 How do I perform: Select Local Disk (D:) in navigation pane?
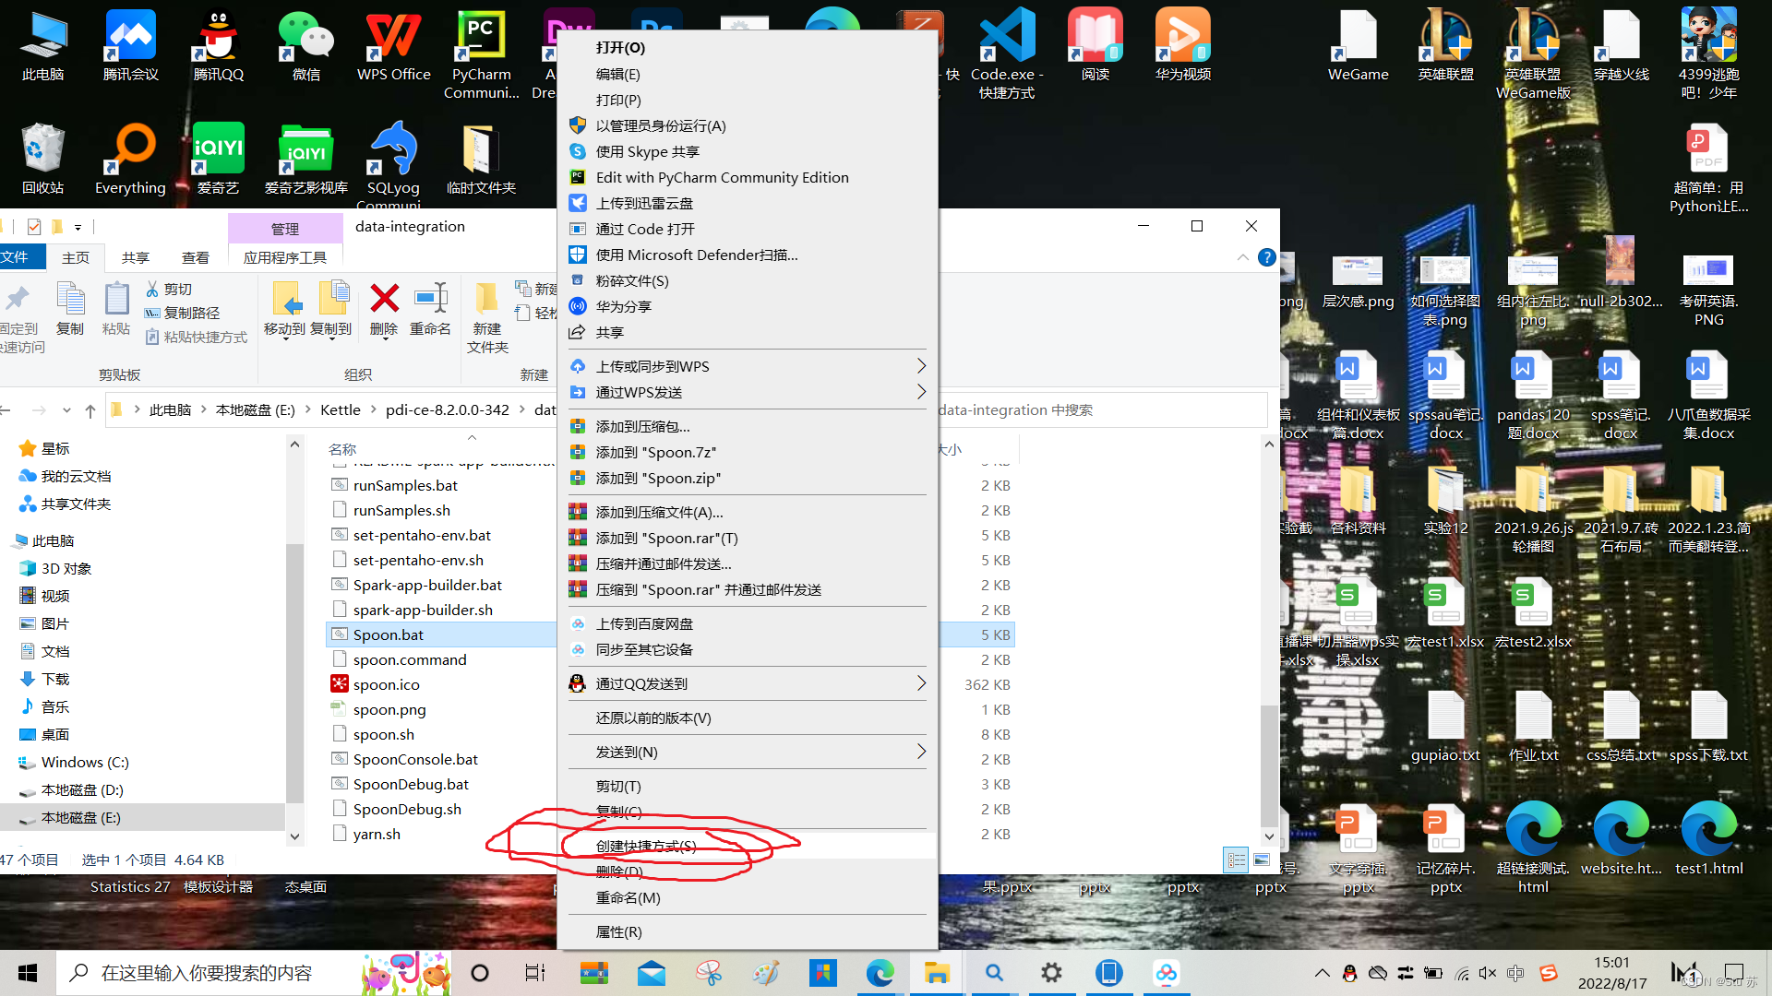tap(82, 790)
